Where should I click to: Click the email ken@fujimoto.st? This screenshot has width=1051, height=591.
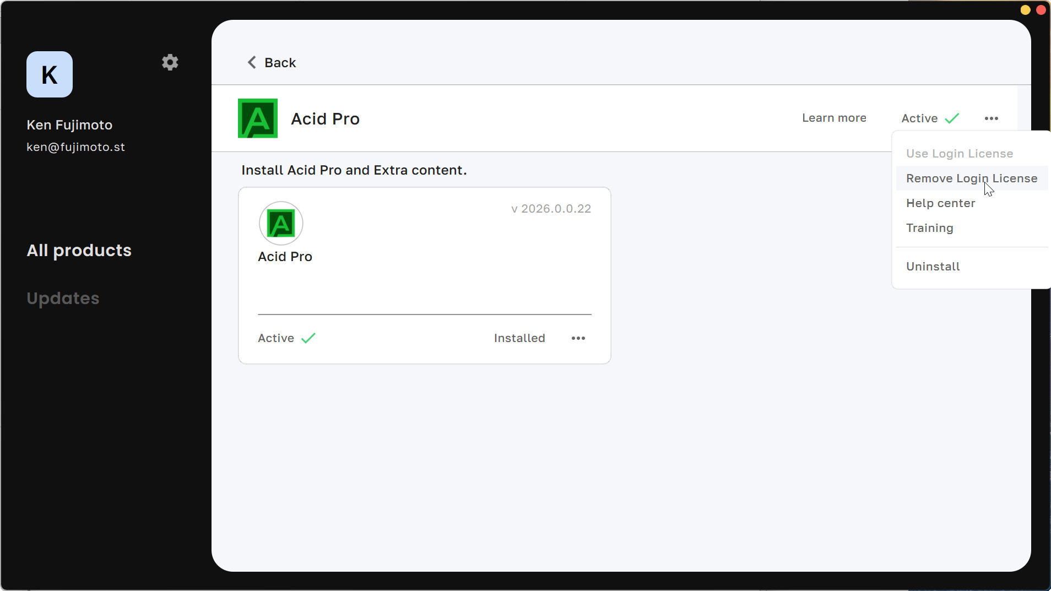76,147
